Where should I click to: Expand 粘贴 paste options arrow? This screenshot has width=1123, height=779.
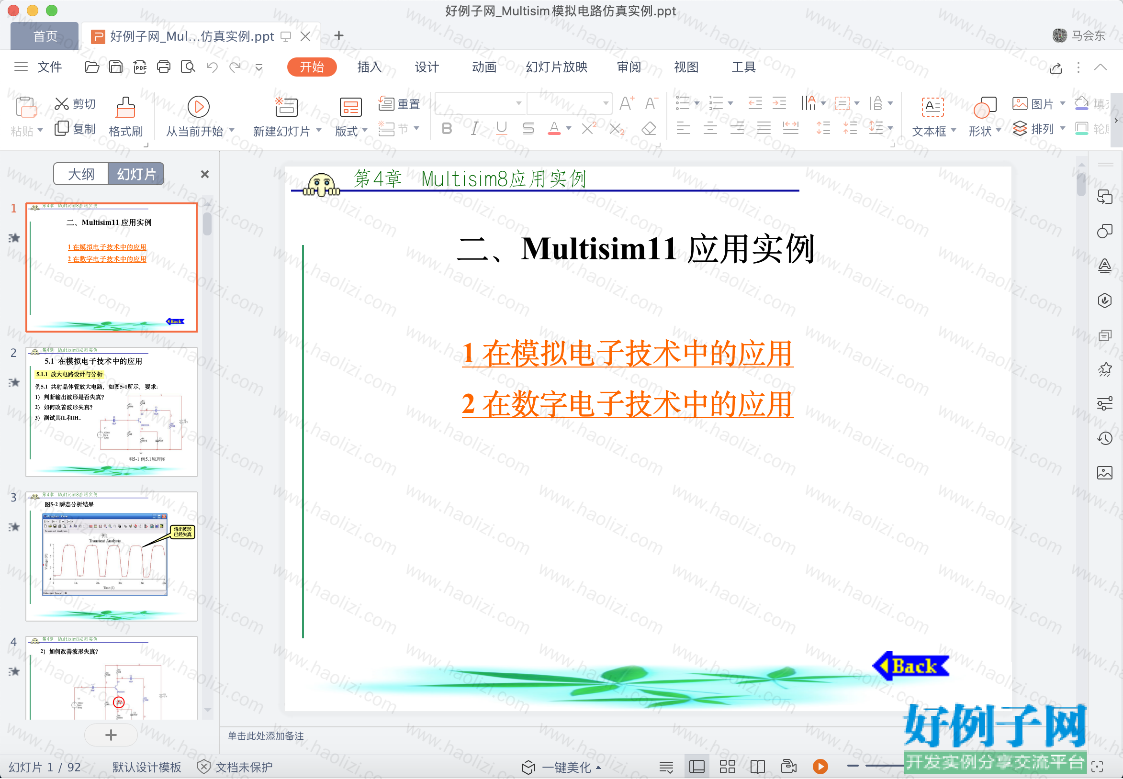tap(41, 131)
